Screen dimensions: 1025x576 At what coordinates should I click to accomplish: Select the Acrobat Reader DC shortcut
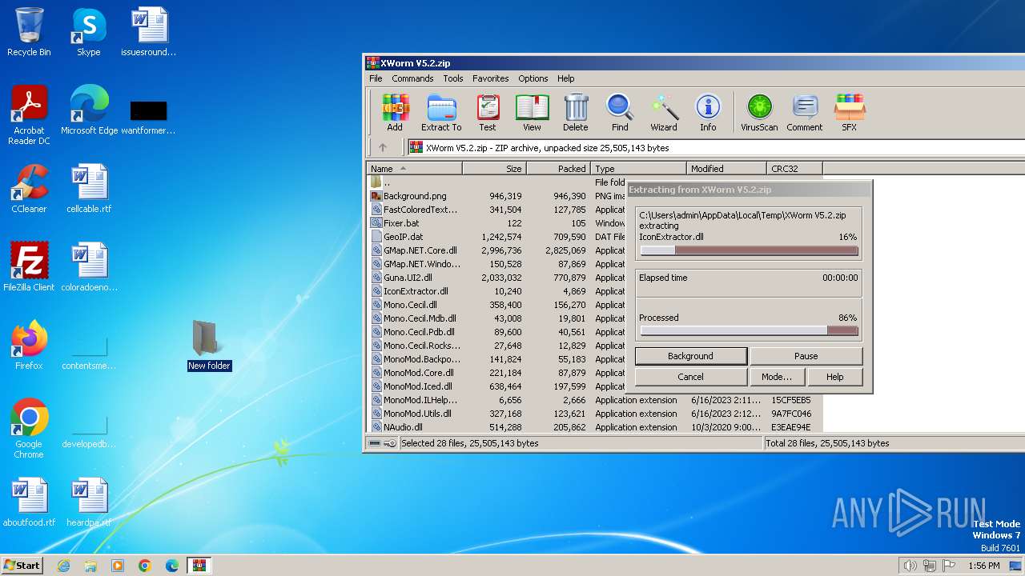[x=29, y=115]
